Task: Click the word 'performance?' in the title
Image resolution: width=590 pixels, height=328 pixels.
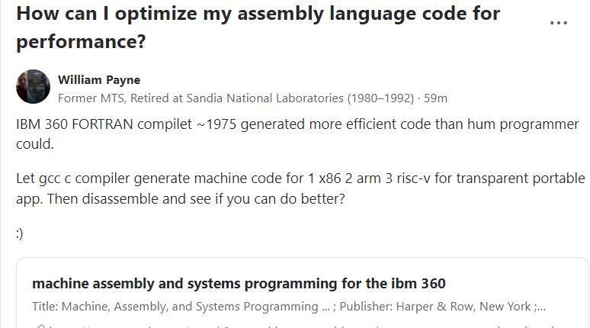Action: (x=81, y=41)
